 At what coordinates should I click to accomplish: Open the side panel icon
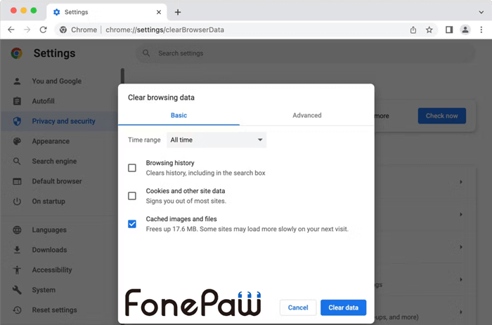tap(449, 29)
